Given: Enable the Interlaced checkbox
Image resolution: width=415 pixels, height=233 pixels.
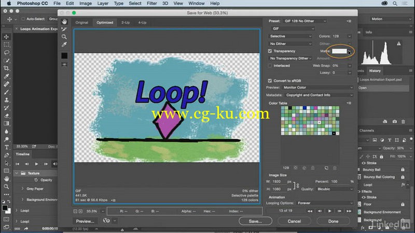Looking at the screenshot, I should pos(270,66).
